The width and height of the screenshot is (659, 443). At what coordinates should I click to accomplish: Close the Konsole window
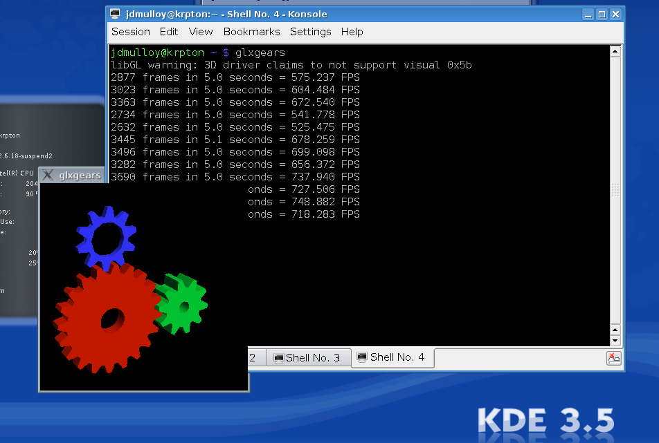615,14
